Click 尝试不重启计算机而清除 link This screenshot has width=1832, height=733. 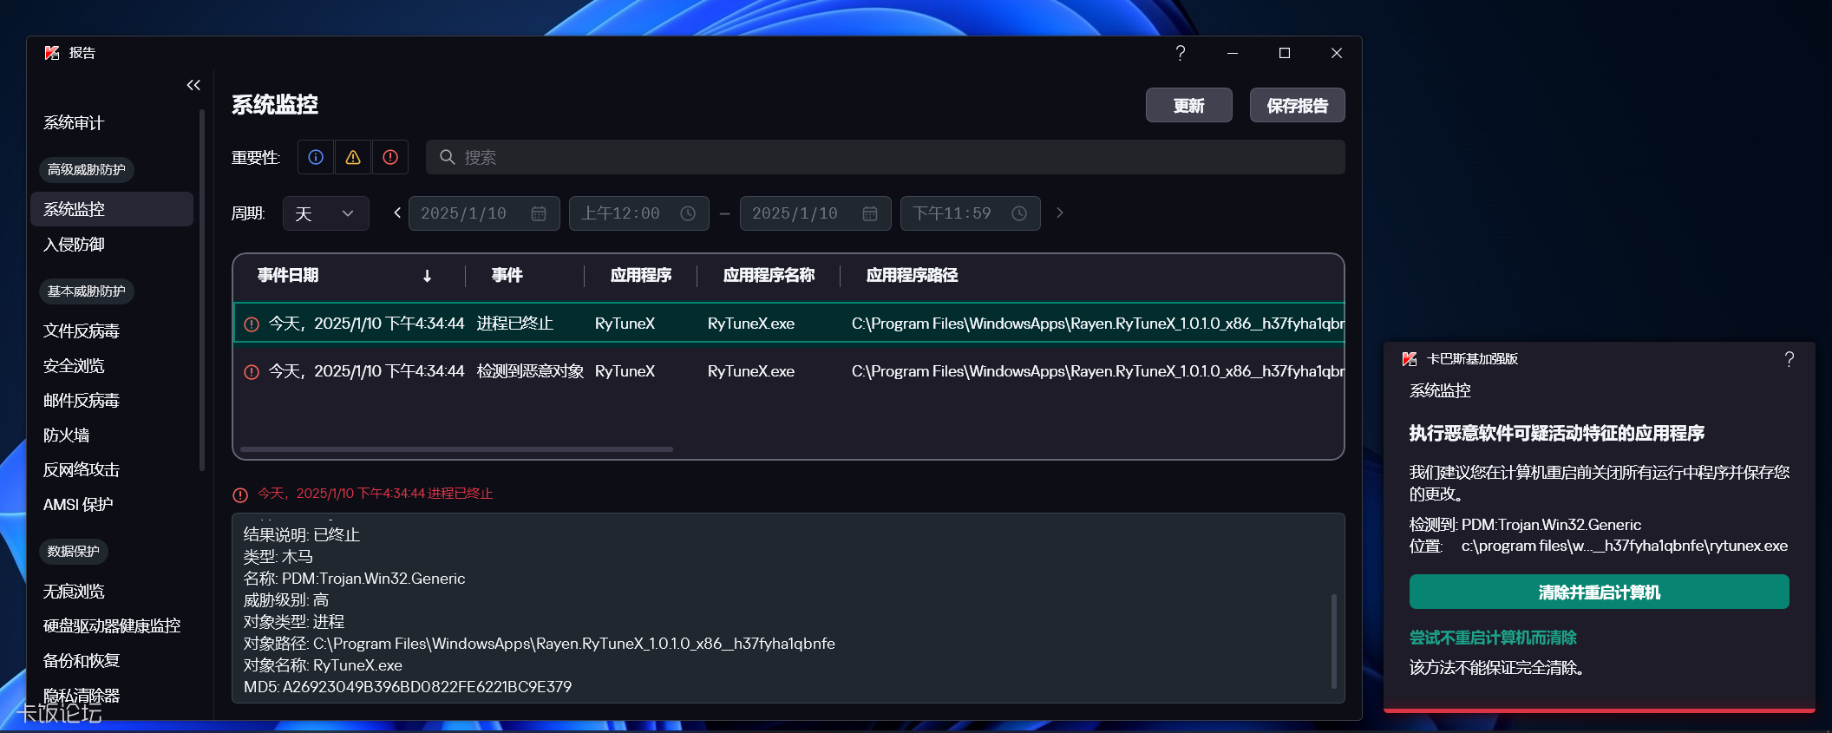[1493, 638]
